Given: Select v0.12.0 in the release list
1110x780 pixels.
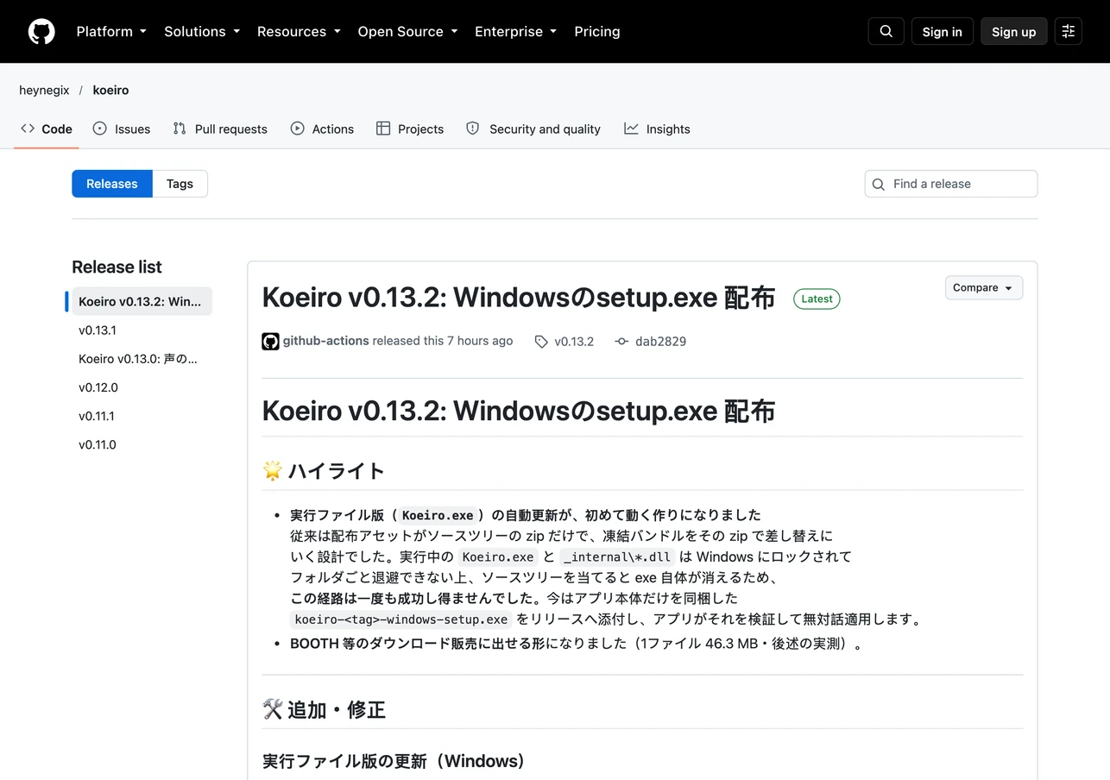Looking at the screenshot, I should click(x=142, y=387).
